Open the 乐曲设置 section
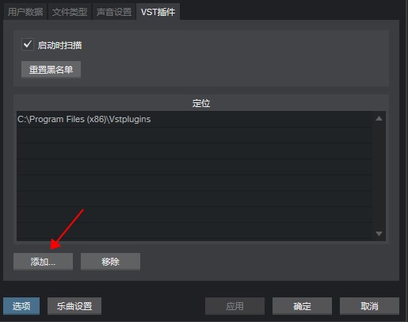 coord(74,306)
